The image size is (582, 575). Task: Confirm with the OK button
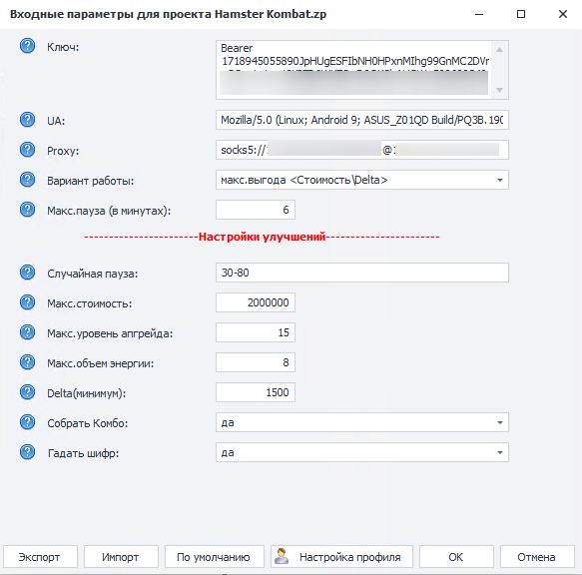click(x=456, y=557)
